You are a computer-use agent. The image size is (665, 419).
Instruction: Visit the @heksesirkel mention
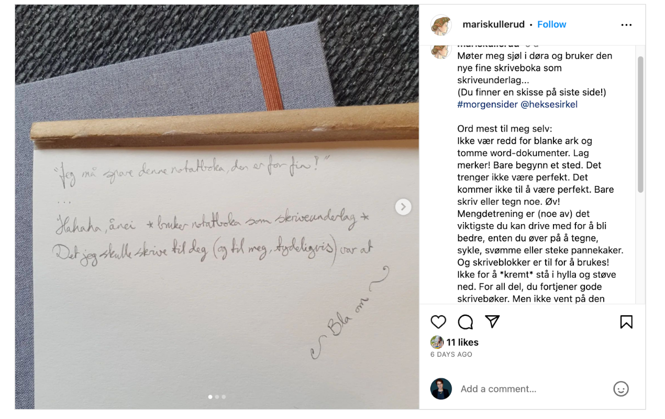click(549, 104)
